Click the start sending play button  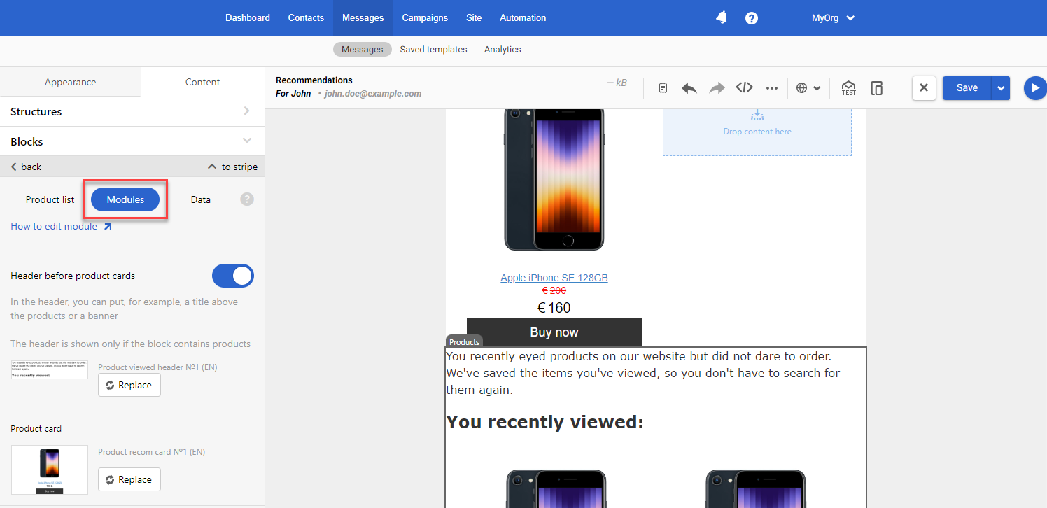pyautogui.click(x=1035, y=88)
